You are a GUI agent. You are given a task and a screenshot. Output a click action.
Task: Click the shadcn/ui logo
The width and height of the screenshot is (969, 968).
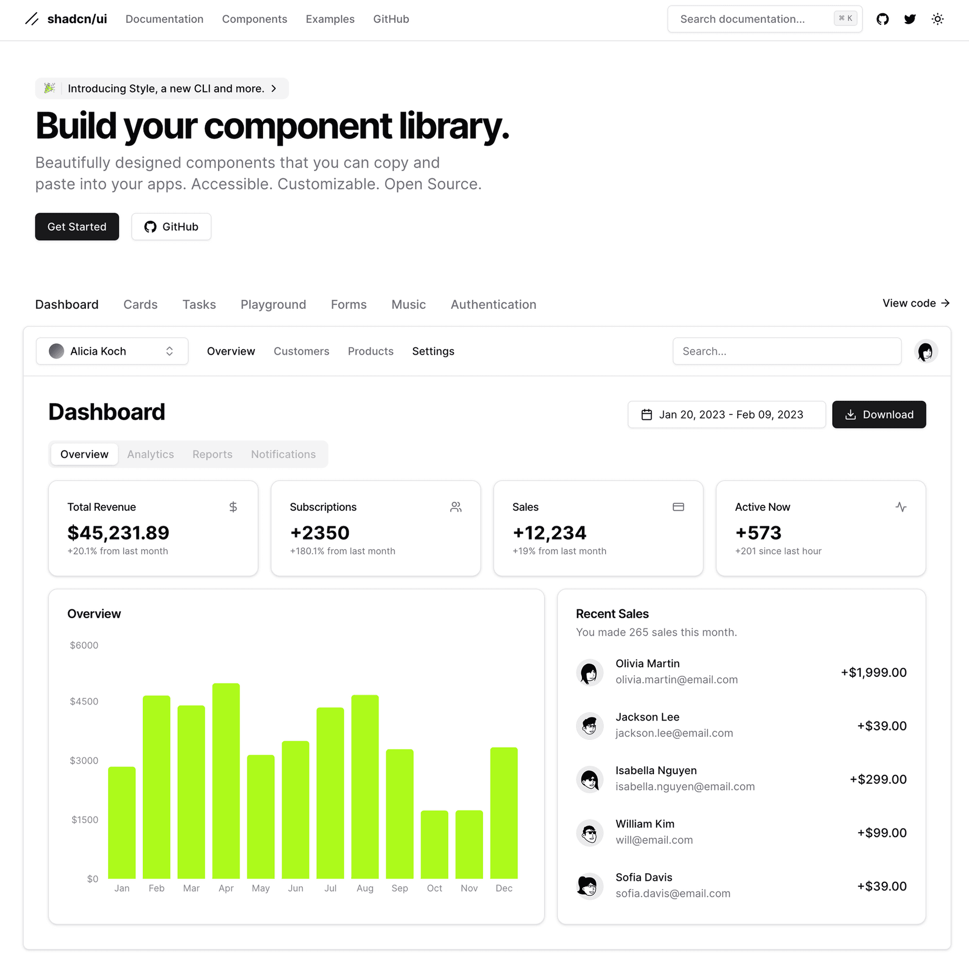(66, 19)
